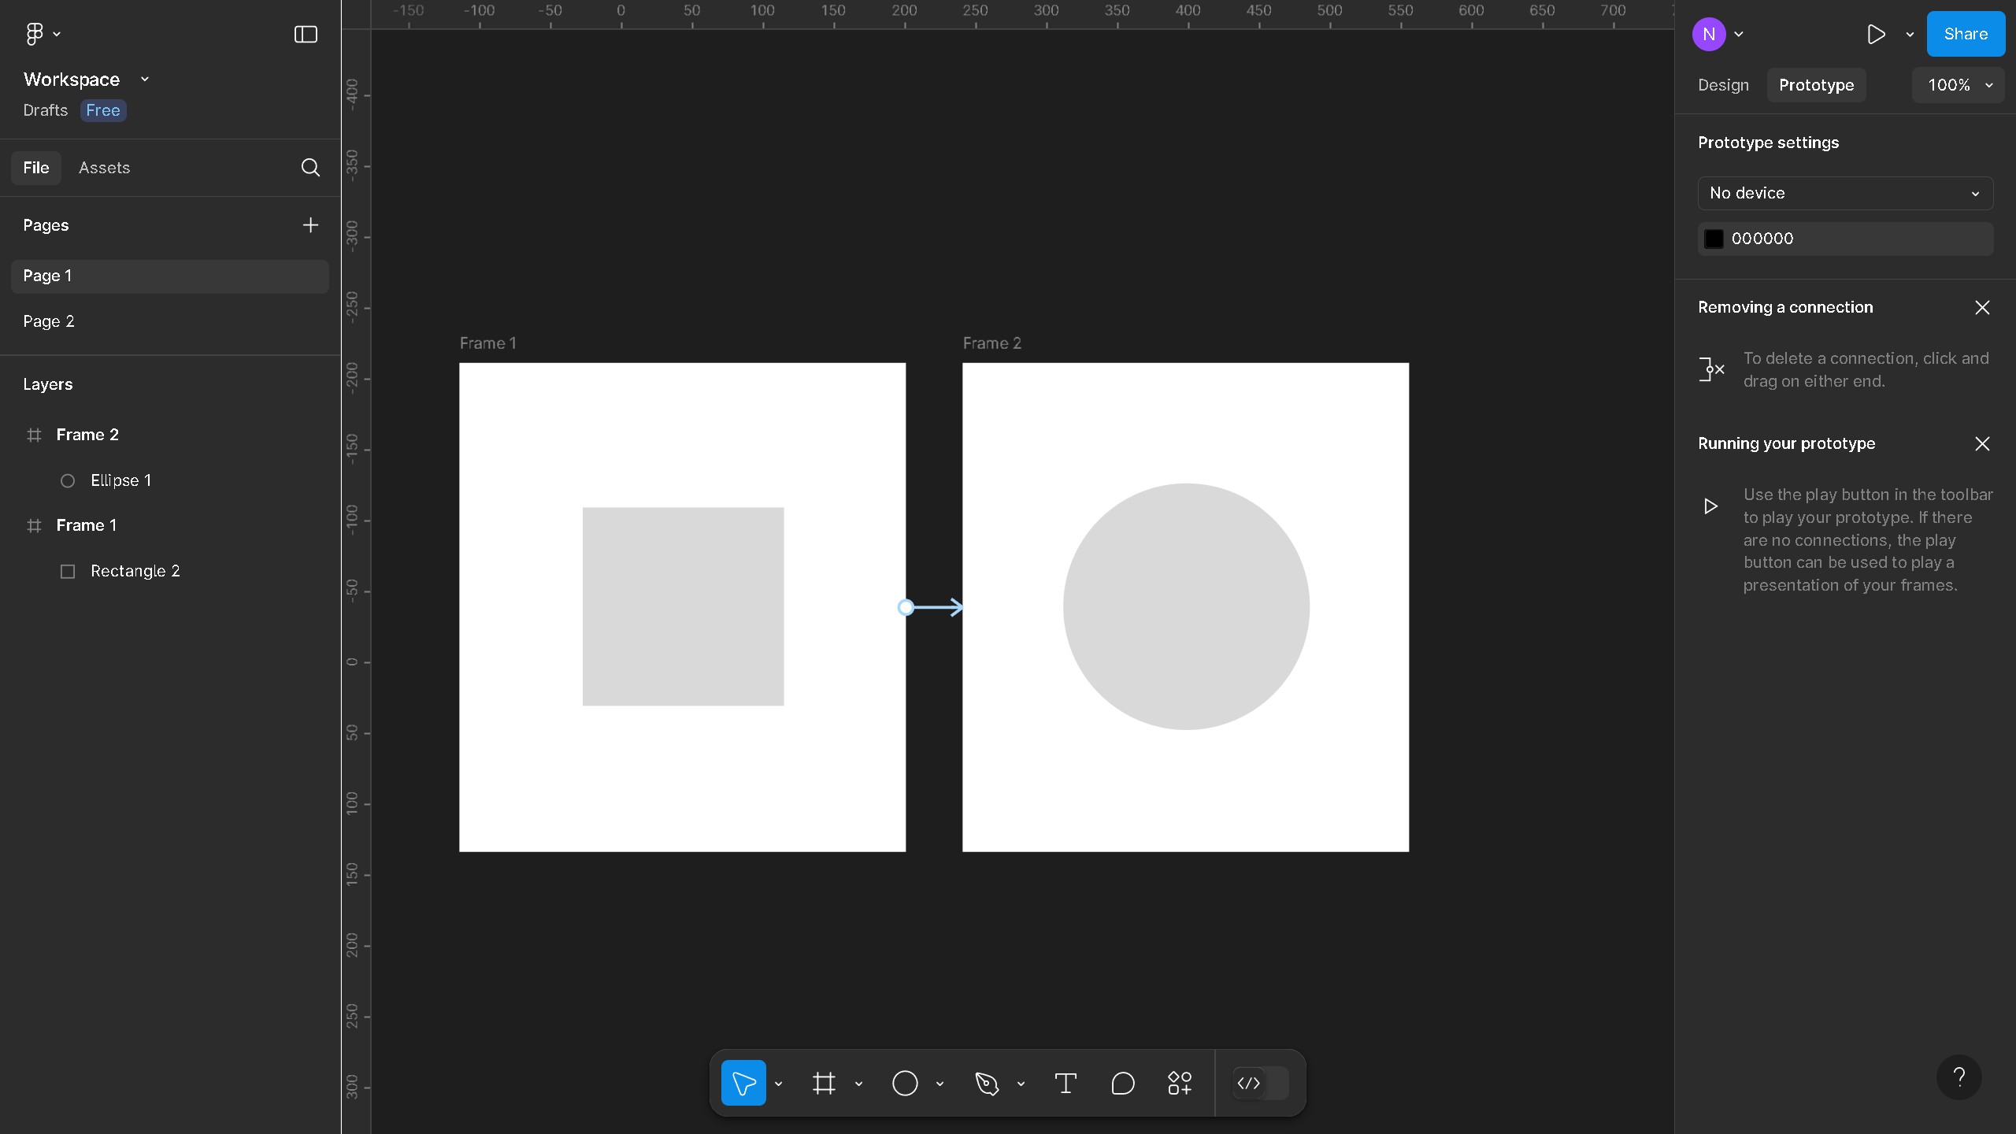Open the Comment tool
2016x1134 pixels.
[x=1123, y=1083]
